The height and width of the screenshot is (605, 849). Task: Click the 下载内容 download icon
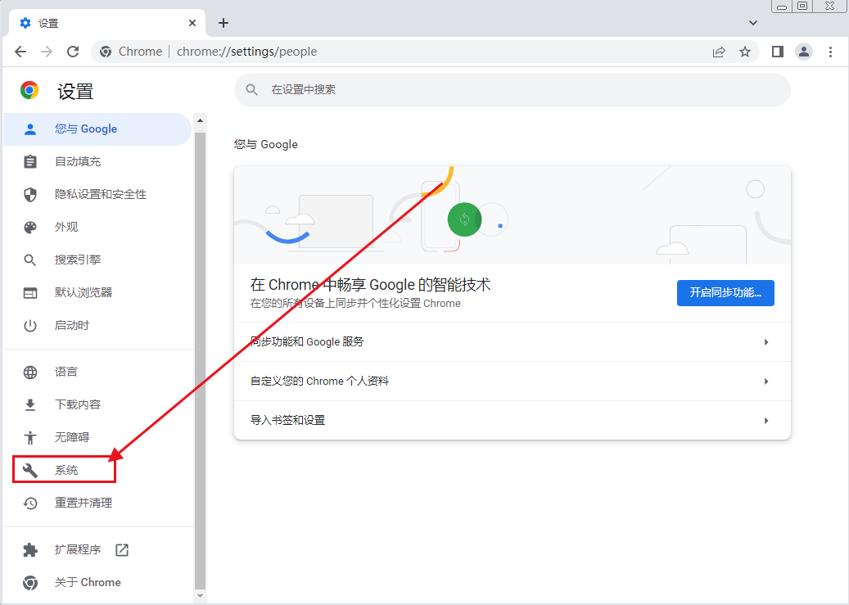pyautogui.click(x=30, y=404)
